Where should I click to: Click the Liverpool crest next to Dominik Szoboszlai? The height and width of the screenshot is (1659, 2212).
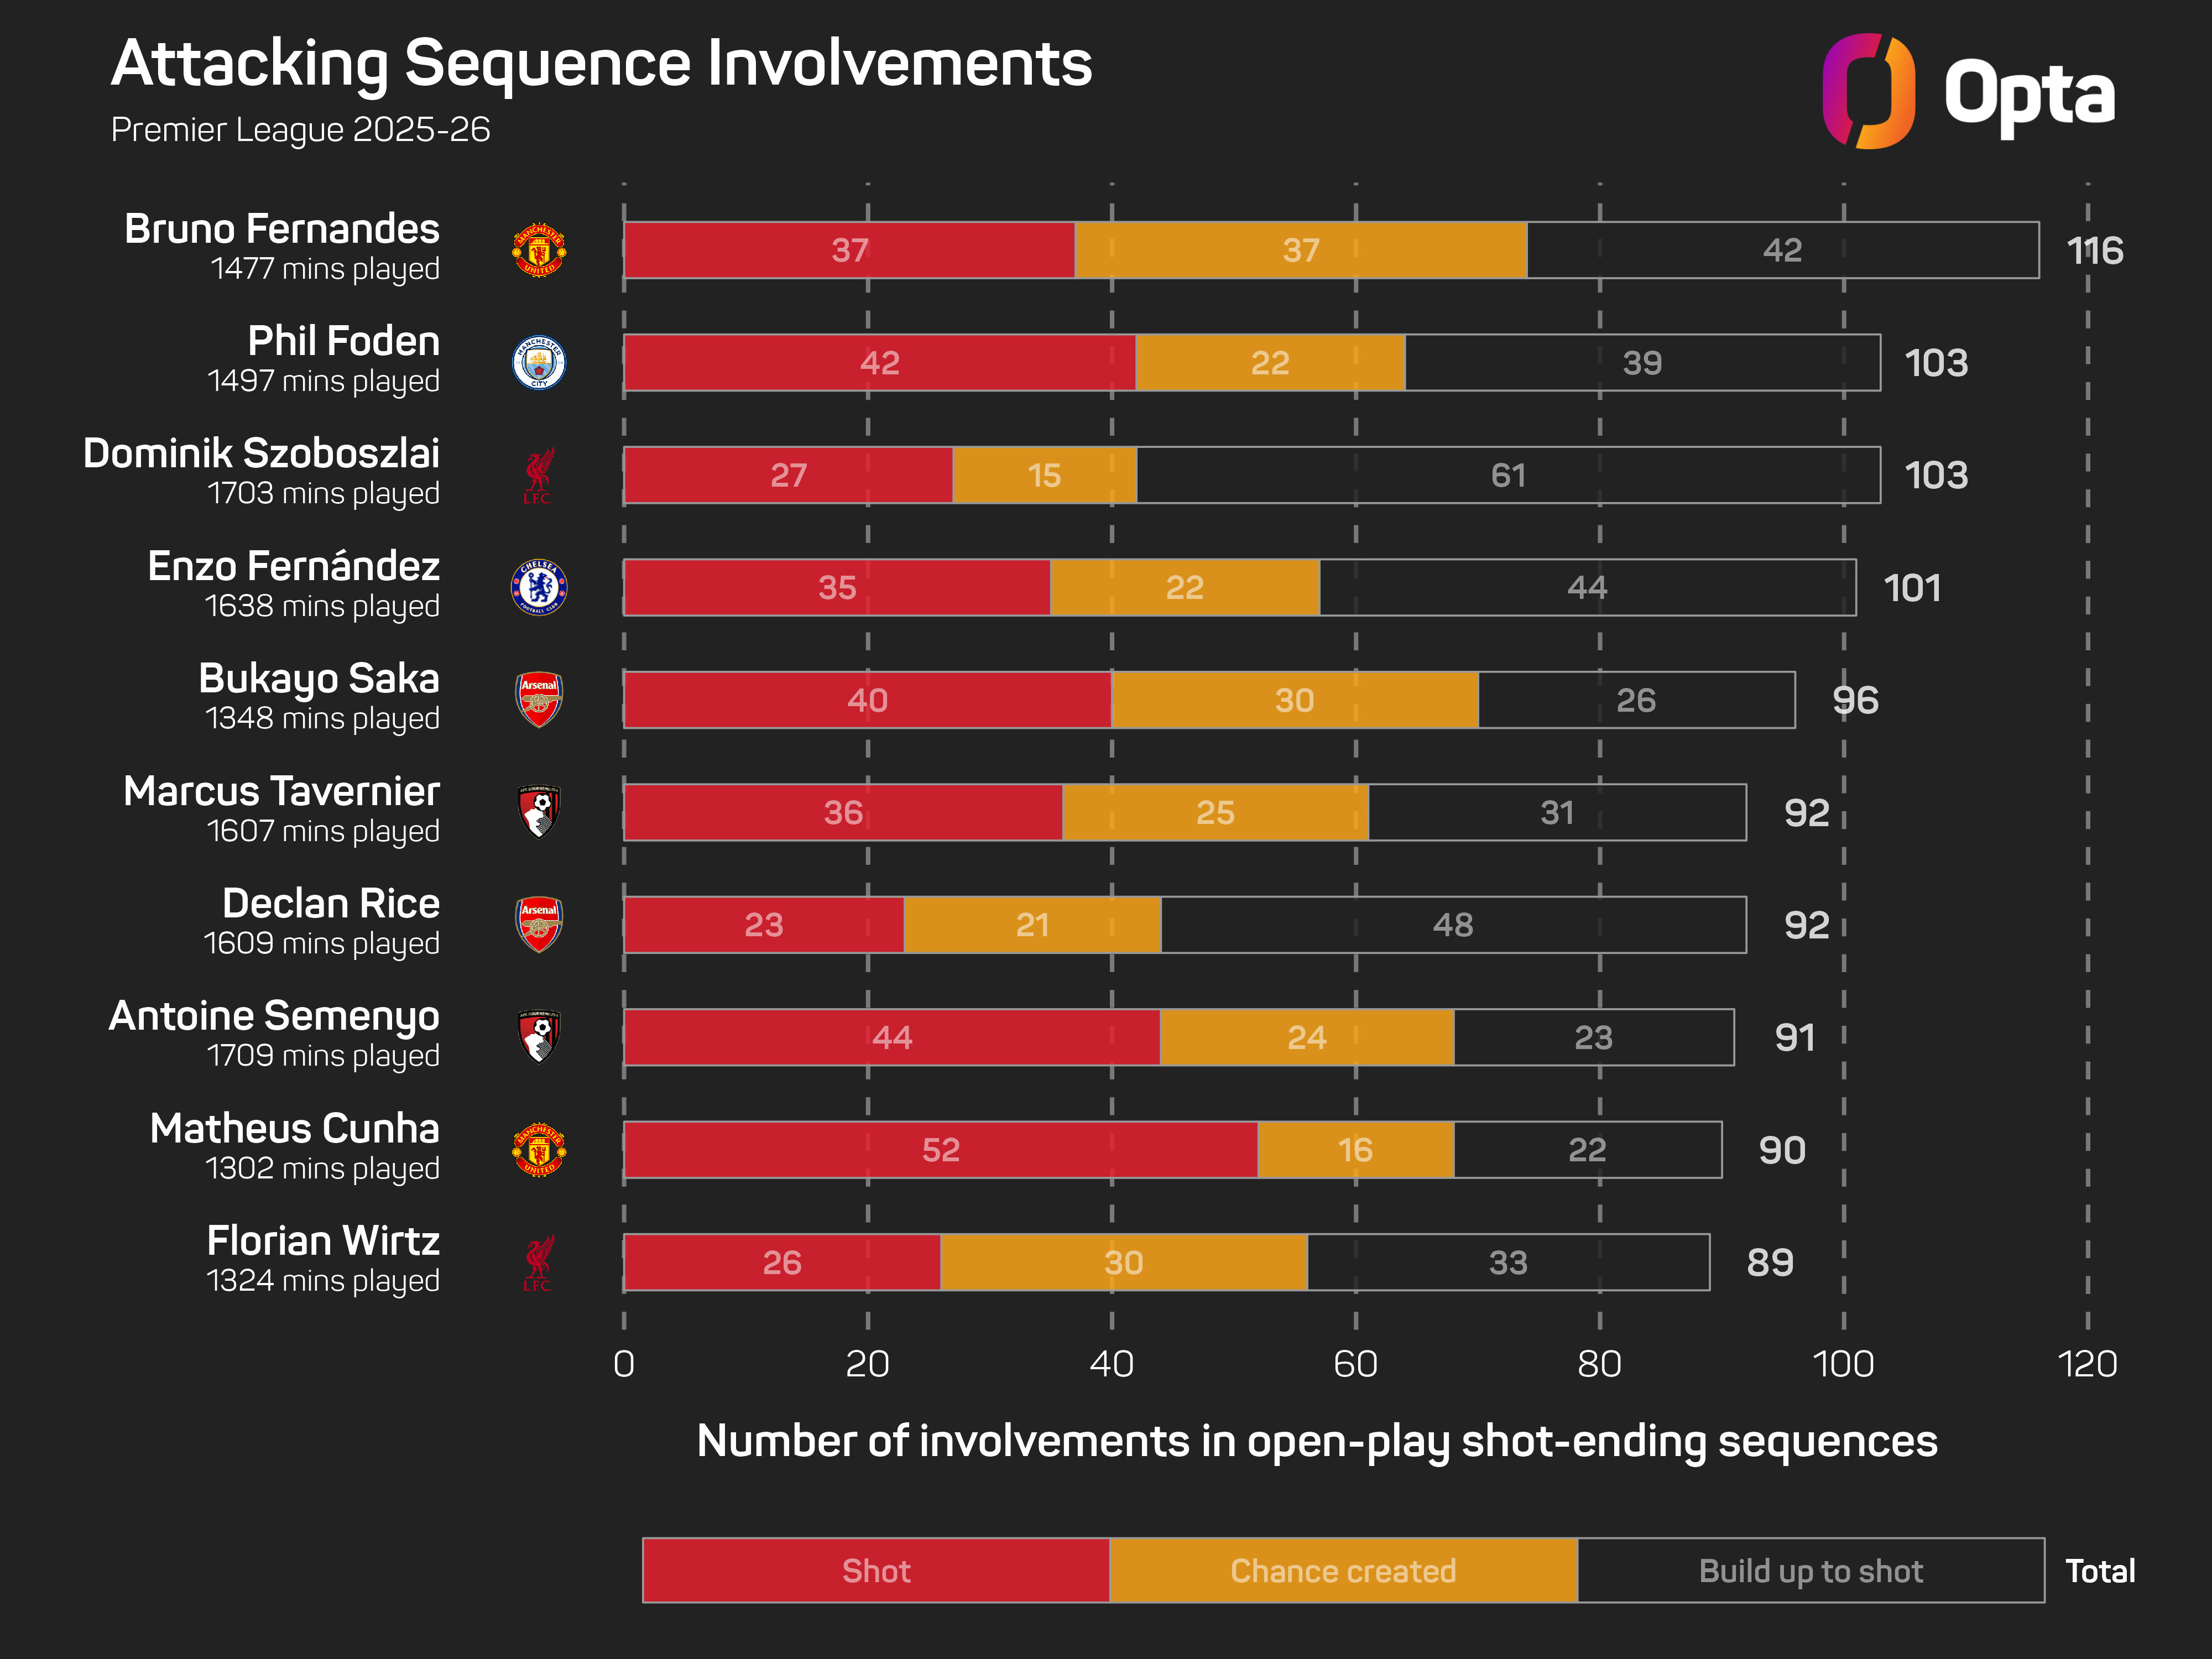[x=539, y=475]
